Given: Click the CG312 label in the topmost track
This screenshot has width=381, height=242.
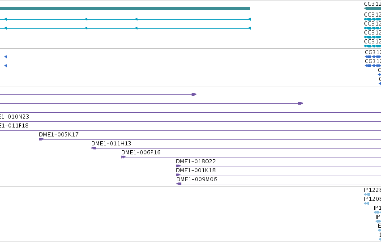Looking at the screenshot, I should pyautogui.click(x=372, y=4).
